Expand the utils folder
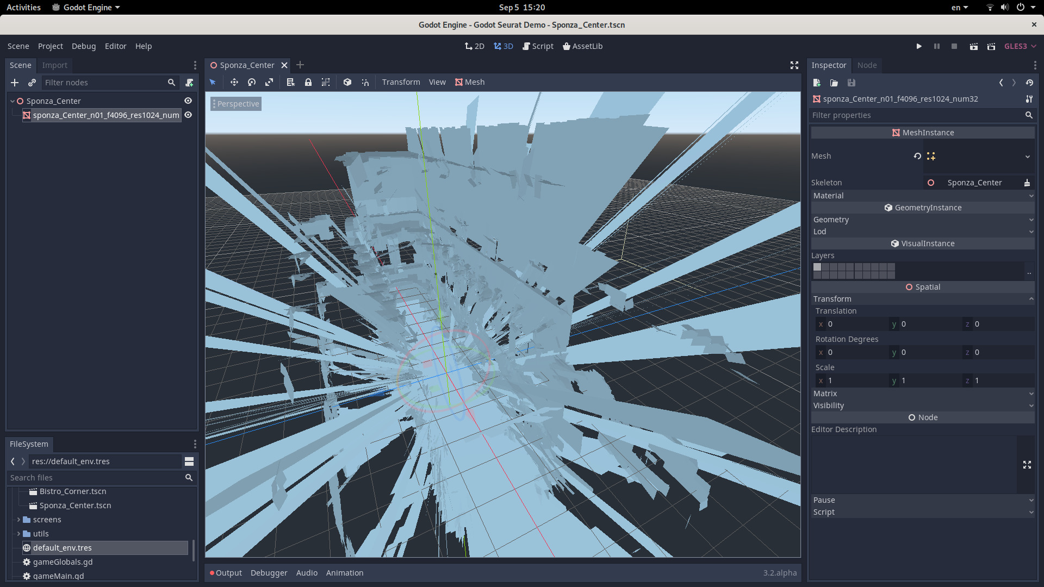 (19, 534)
